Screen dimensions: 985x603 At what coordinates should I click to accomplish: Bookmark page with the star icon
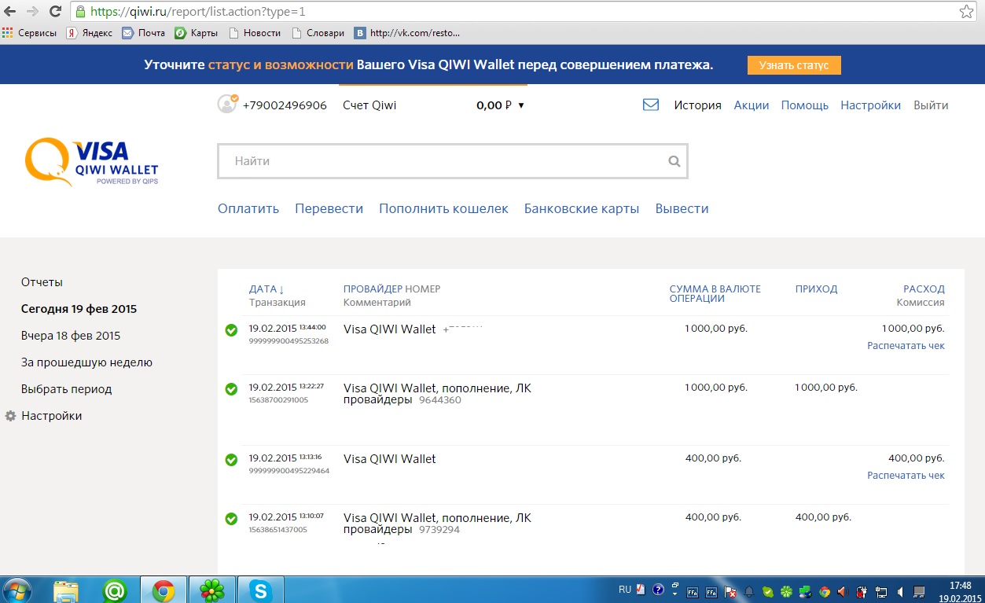click(x=966, y=11)
